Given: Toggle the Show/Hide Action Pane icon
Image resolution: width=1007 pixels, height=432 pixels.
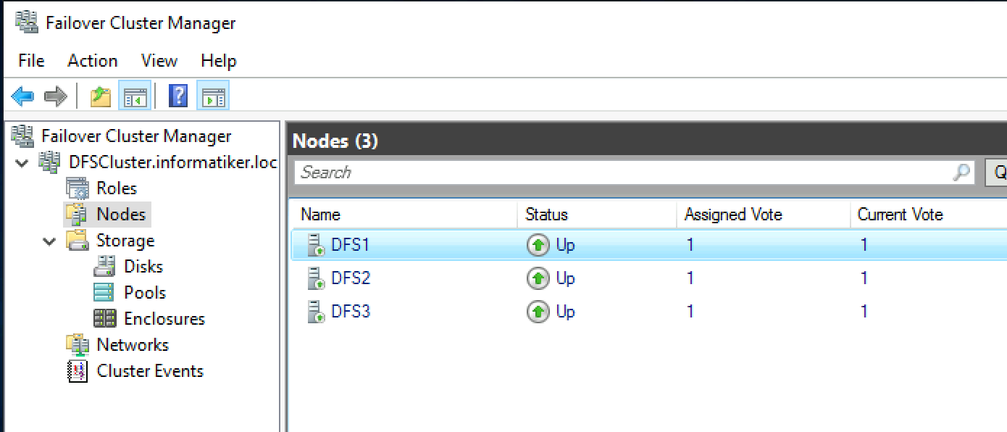Looking at the screenshot, I should 213,96.
